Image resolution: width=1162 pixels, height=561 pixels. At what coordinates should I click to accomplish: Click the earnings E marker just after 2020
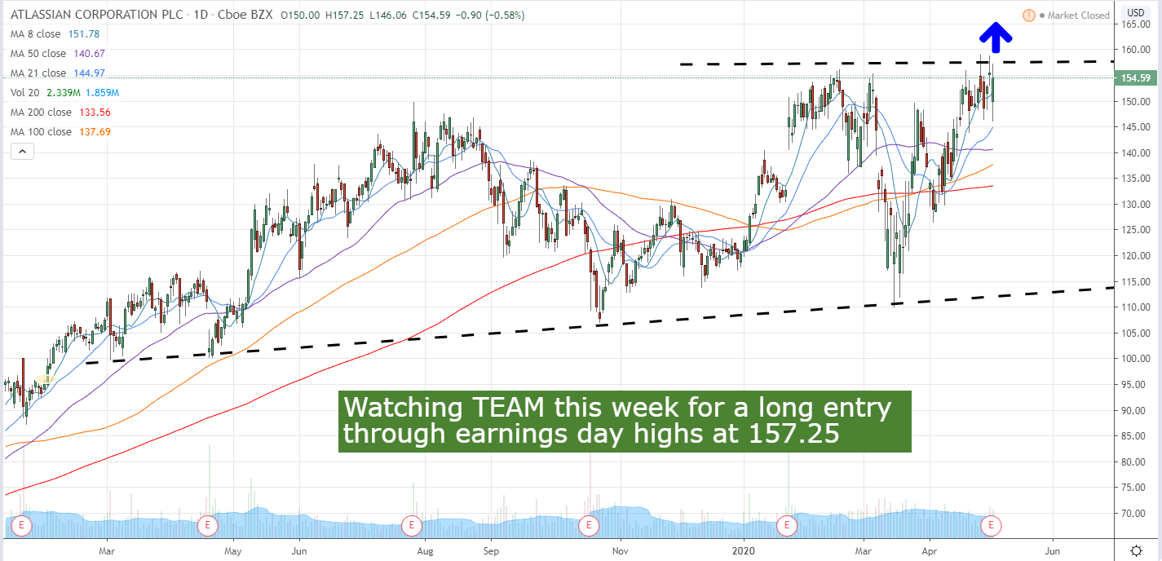786,526
